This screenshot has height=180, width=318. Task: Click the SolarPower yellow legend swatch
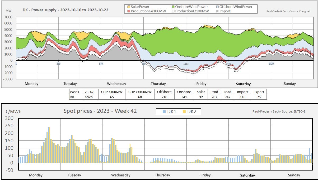129,7
